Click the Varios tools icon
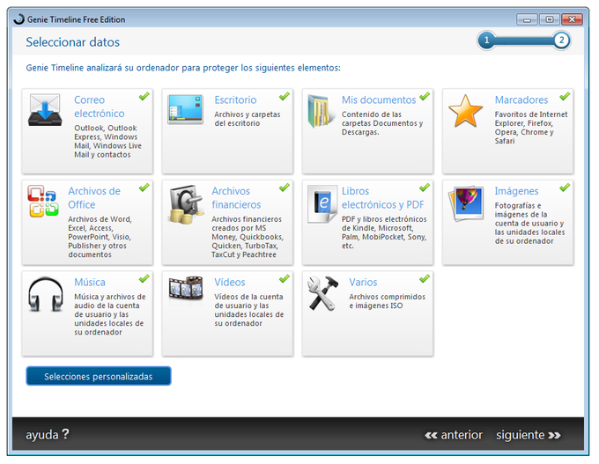 tap(322, 293)
